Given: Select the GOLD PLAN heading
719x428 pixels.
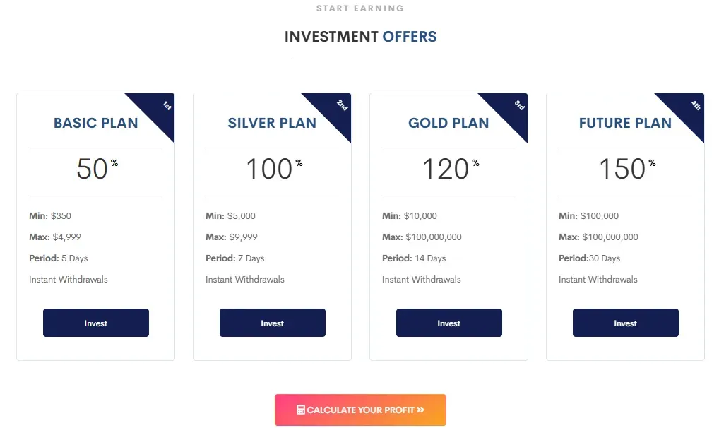Looking at the screenshot, I should pyautogui.click(x=448, y=123).
